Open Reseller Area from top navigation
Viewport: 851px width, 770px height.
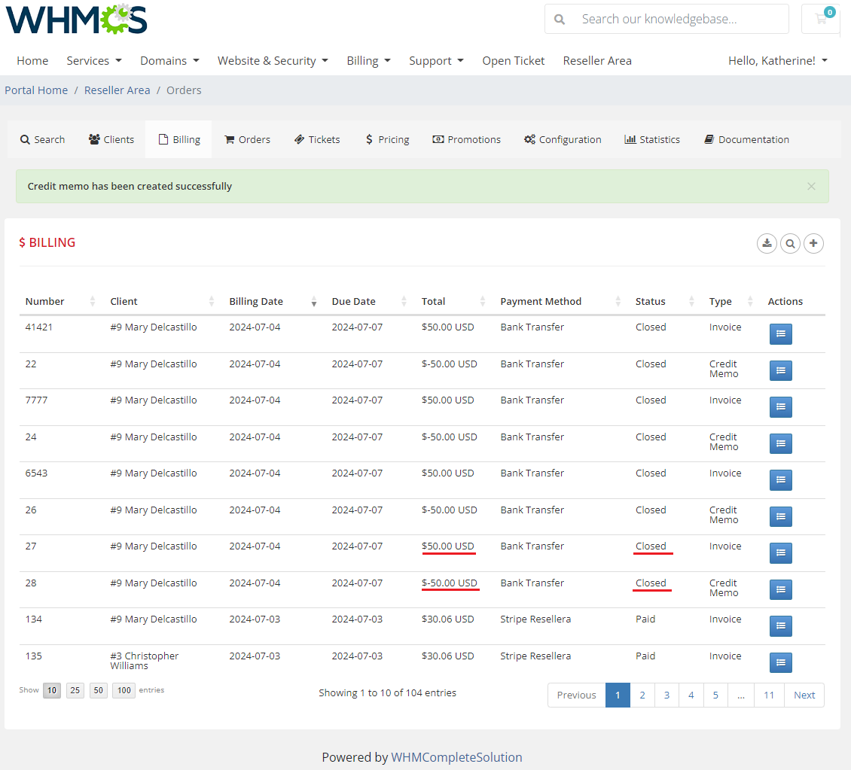pyautogui.click(x=597, y=61)
